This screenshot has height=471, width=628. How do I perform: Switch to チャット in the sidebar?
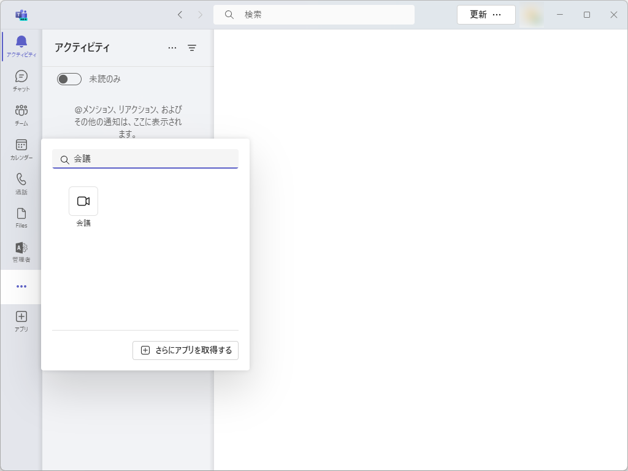[x=21, y=80]
